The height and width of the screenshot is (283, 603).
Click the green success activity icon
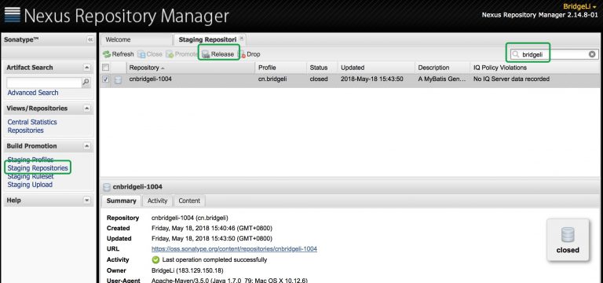155,259
